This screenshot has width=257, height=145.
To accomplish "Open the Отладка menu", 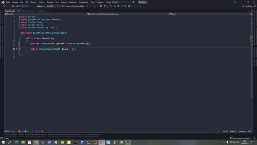I will click(x=49, y=2).
